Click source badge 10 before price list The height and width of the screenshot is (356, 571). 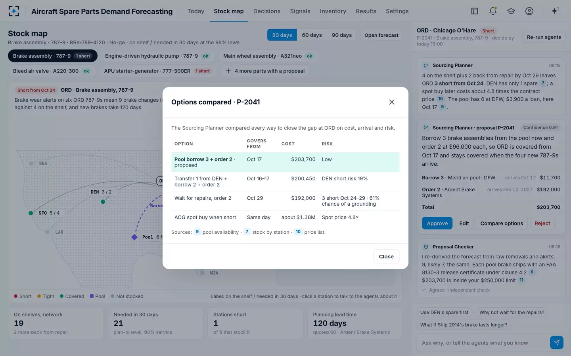tap(298, 232)
